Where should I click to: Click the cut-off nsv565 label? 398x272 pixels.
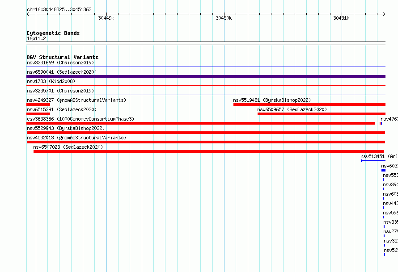391,250
